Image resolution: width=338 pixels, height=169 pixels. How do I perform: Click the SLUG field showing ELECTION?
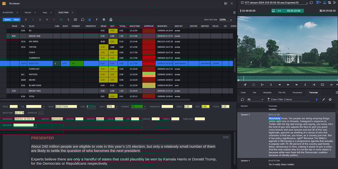point(66,107)
